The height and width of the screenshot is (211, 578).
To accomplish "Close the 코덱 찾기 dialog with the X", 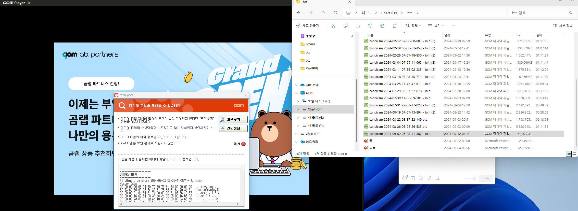I will pyautogui.click(x=245, y=95).
